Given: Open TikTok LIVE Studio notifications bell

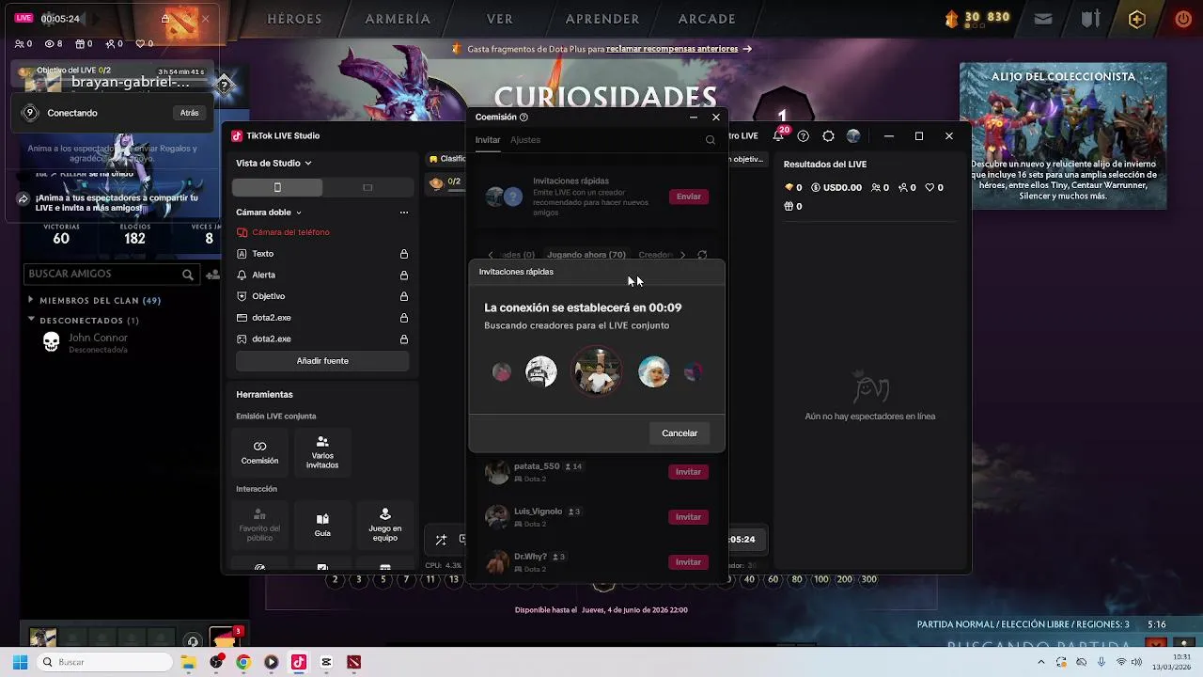Looking at the screenshot, I should [x=778, y=136].
